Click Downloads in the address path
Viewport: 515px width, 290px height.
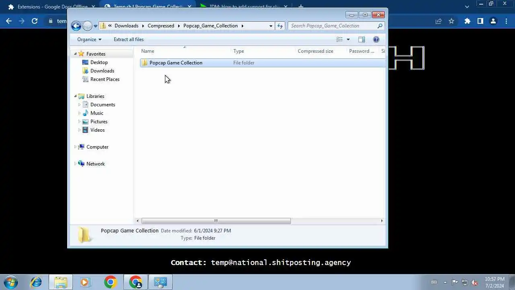[126, 26]
